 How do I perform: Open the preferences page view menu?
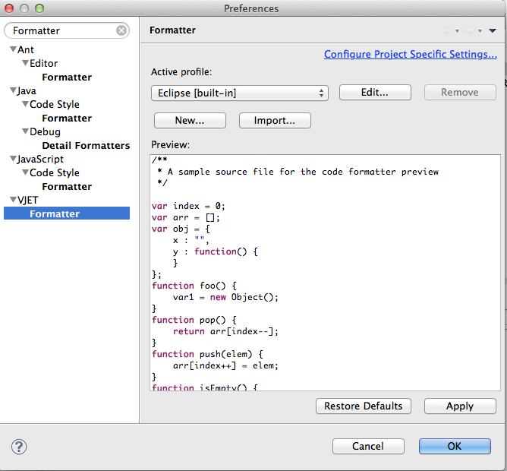(x=493, y=30)
